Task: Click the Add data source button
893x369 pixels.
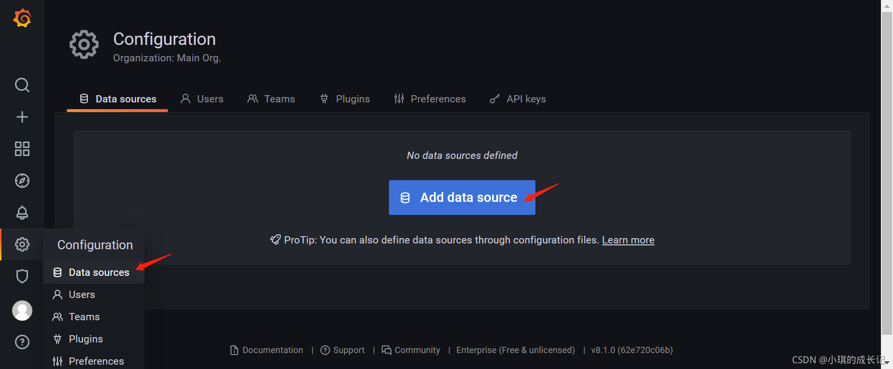Action: pyautogui.click(x=462, y=198)
